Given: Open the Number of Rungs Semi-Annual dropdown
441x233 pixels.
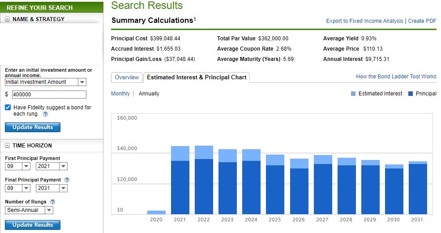Looking at the screenshot, I should click(x=48, y=210).
